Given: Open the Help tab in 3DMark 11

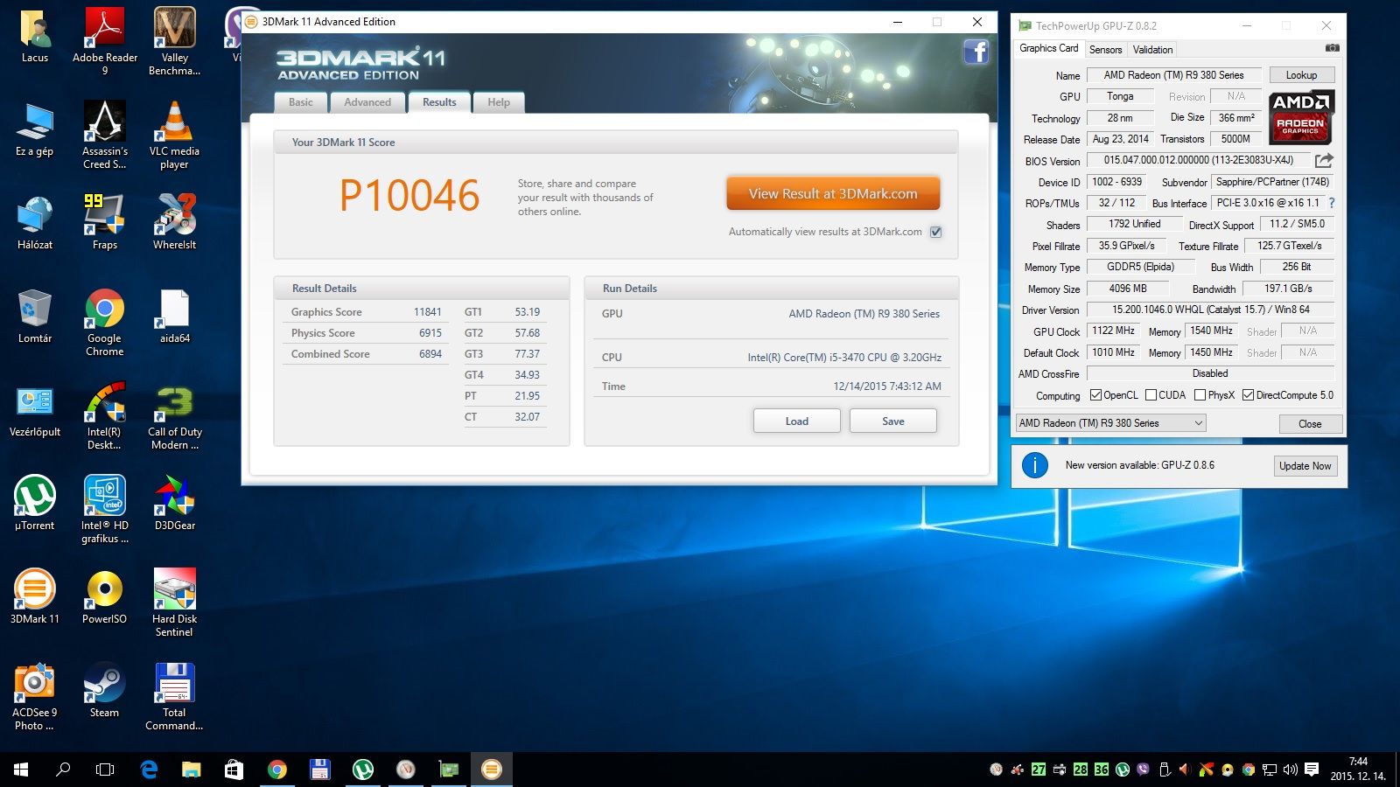Looking at the screenshot, I should pyautogui.click(x=499, y=102).
